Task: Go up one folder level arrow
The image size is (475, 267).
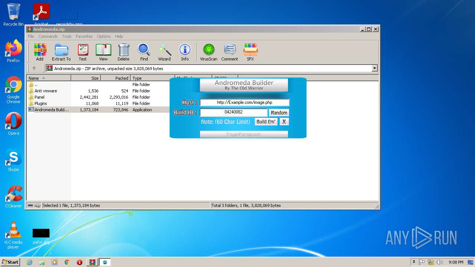Action: coord(34,68)
